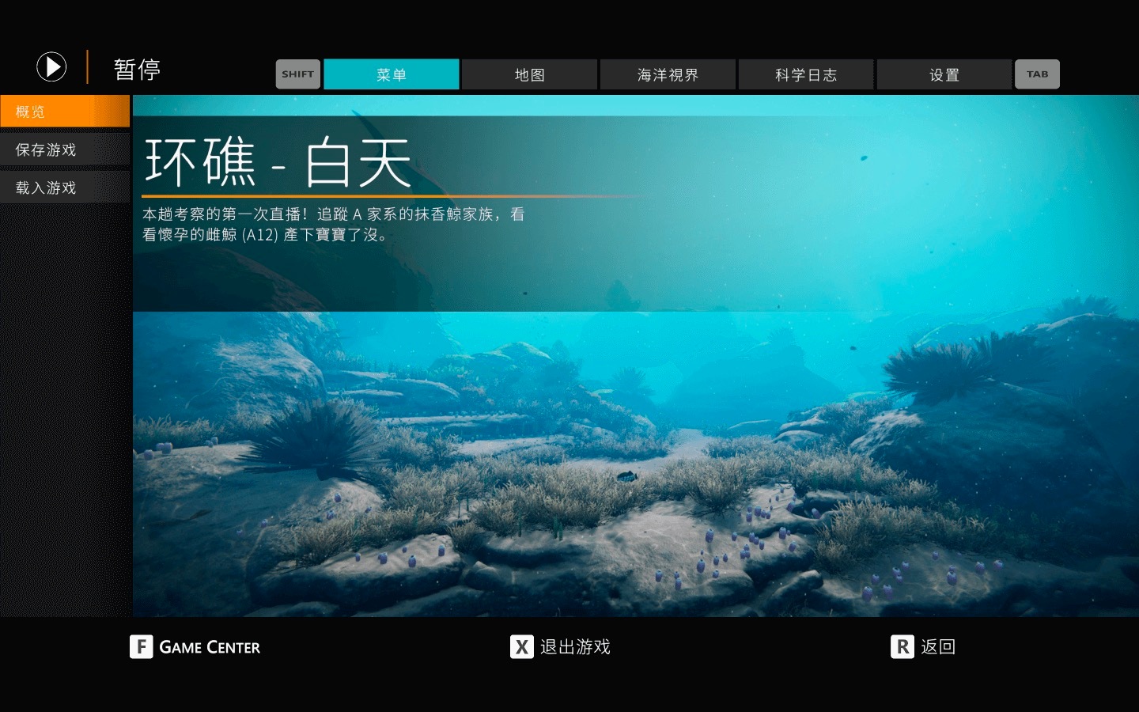Click the mission description about whale A12
The width and height of the screenshot is (1139, 712).
pyautogui.click(x=333, y=224)
